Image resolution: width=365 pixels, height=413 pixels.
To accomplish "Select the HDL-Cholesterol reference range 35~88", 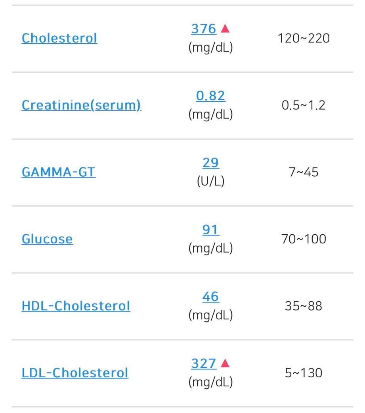I will point(304,306).
